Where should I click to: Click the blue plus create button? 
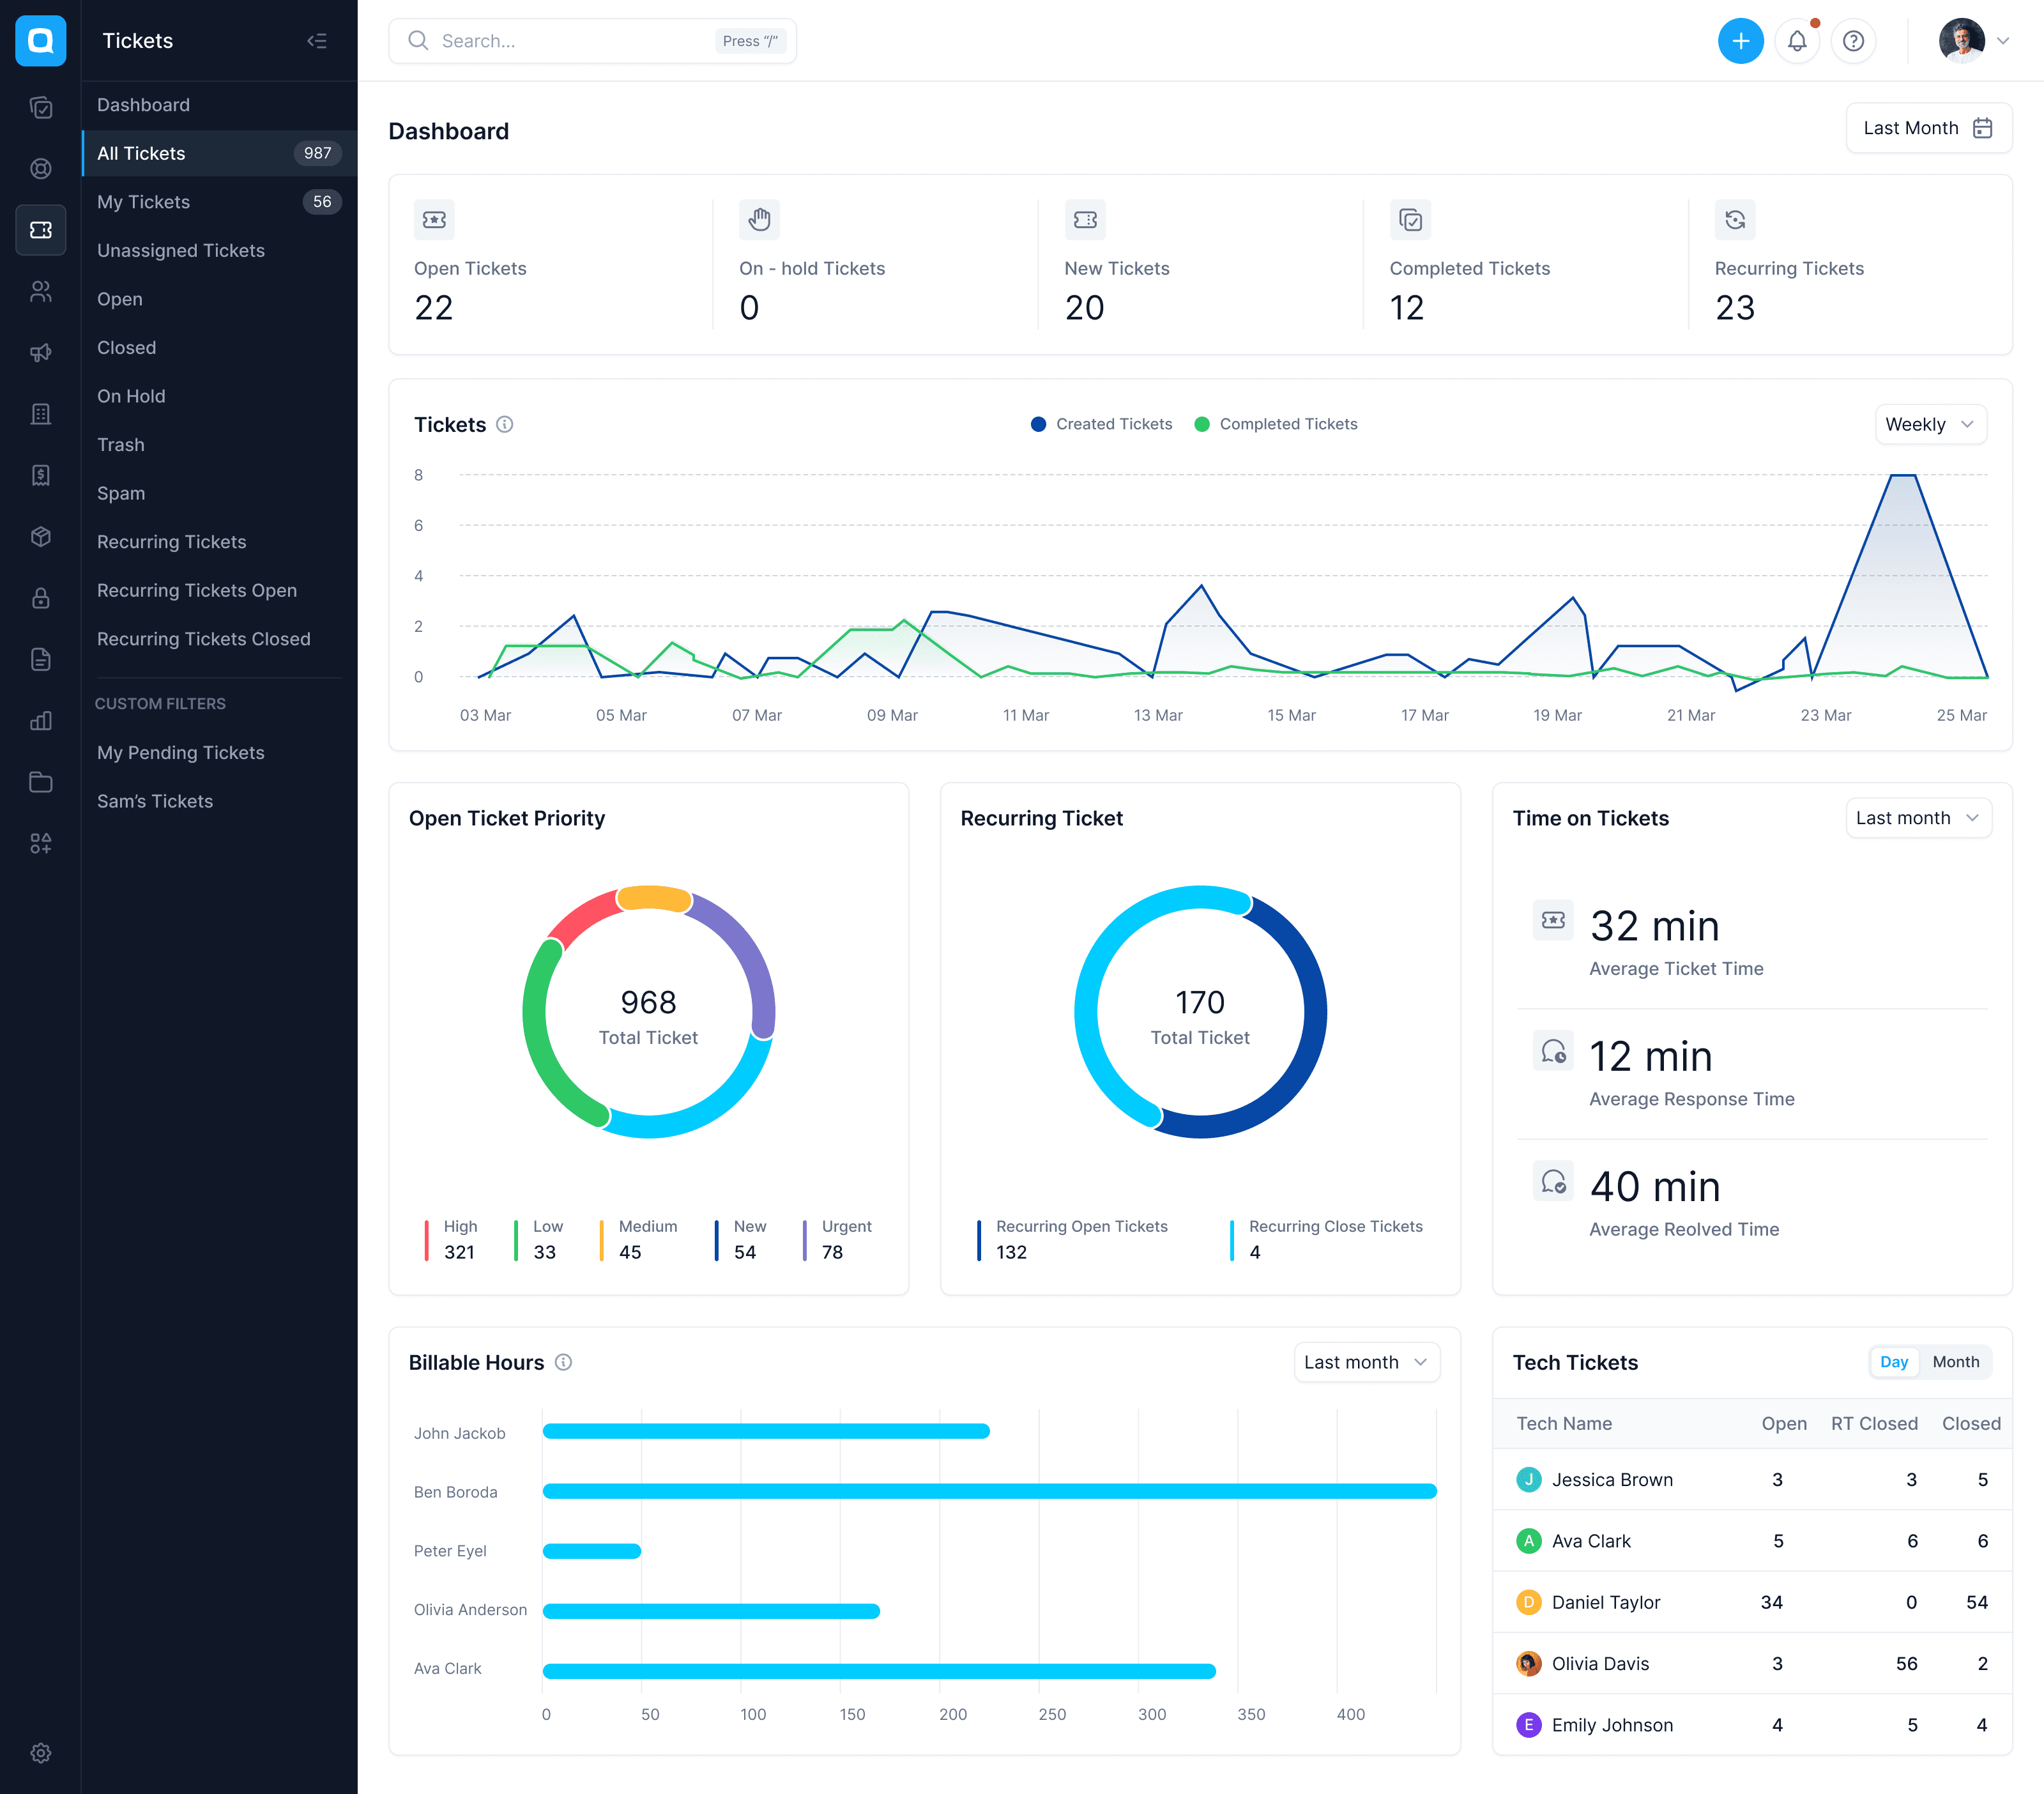pyautogui.click(x=1740, y=41)
